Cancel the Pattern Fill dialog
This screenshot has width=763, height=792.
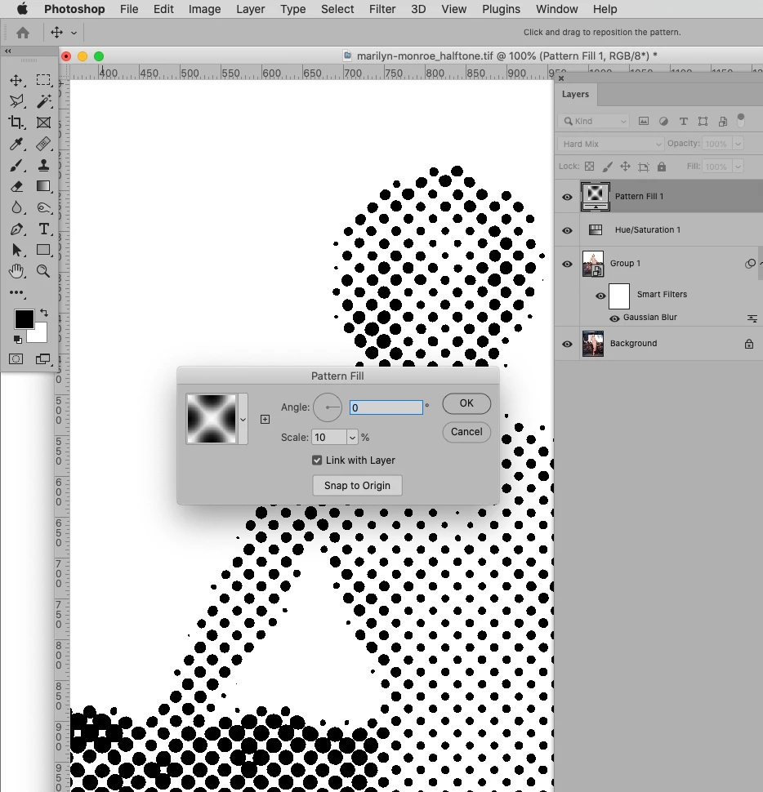[x=466, y=432]
